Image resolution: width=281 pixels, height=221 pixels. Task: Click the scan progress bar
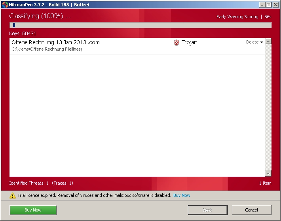[x=140, y=25]
